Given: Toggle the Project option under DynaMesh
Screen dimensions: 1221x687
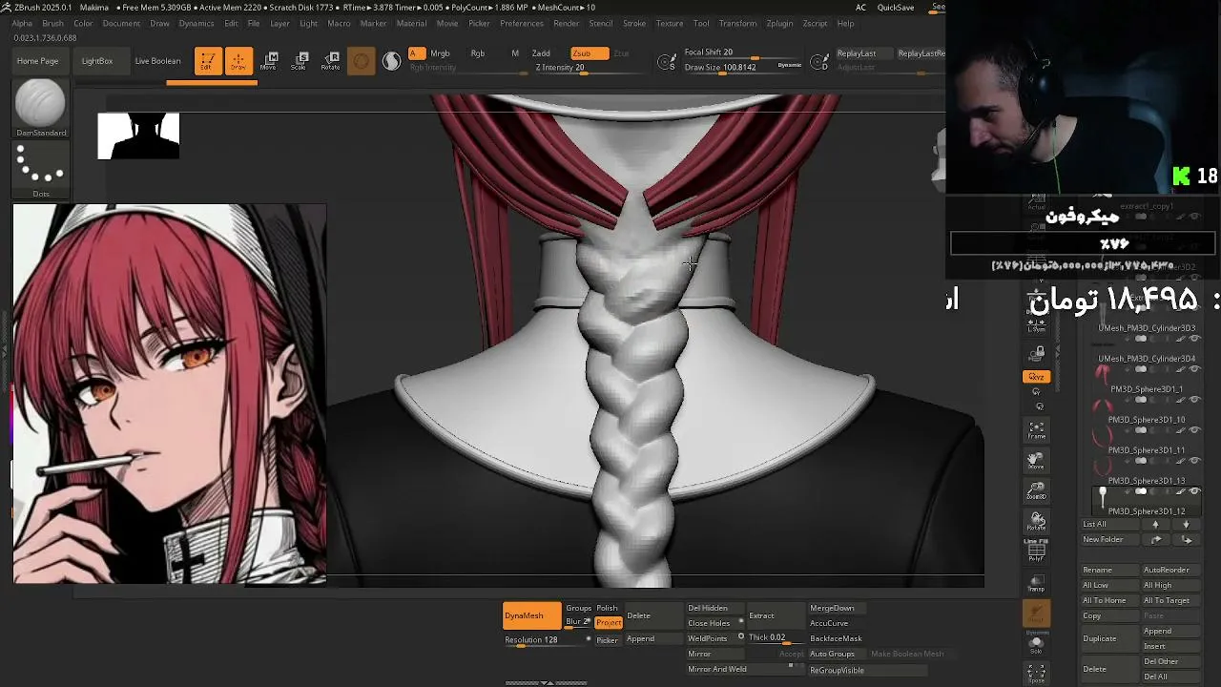Looking at the screenshot, I should coord(609,623).
